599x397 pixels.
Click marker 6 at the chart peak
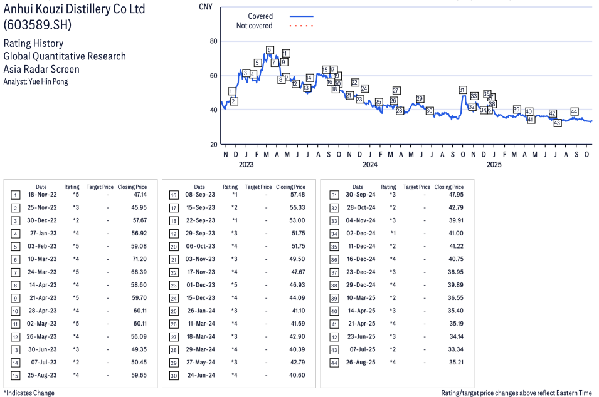(269, 50)
